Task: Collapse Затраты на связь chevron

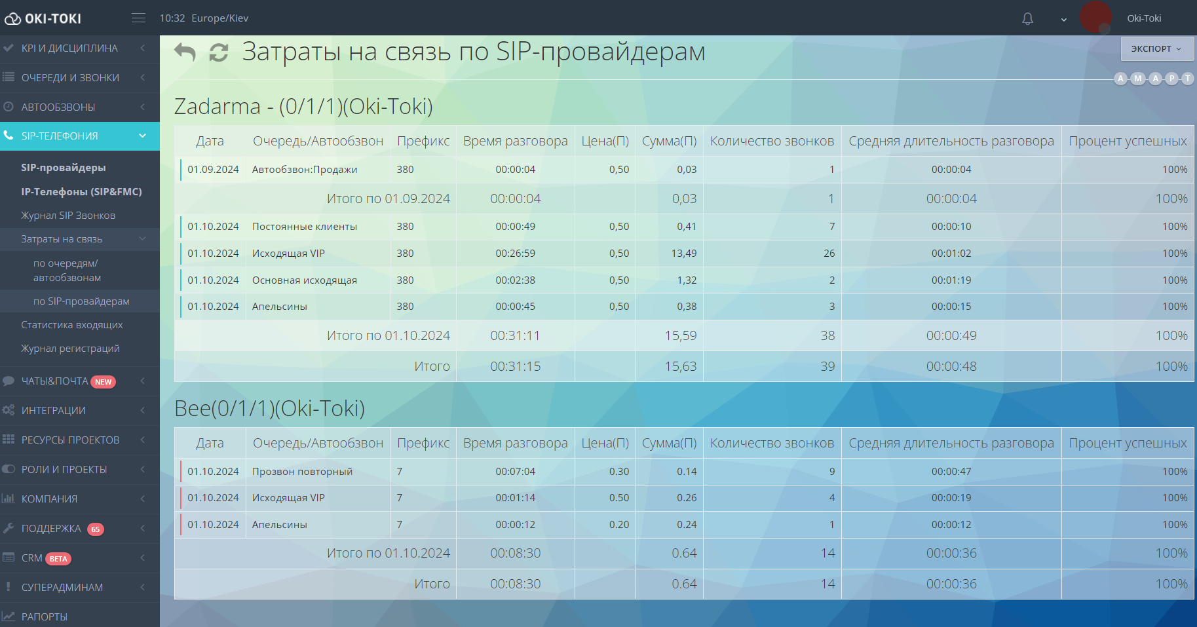Action: click(x=143, y=239)
